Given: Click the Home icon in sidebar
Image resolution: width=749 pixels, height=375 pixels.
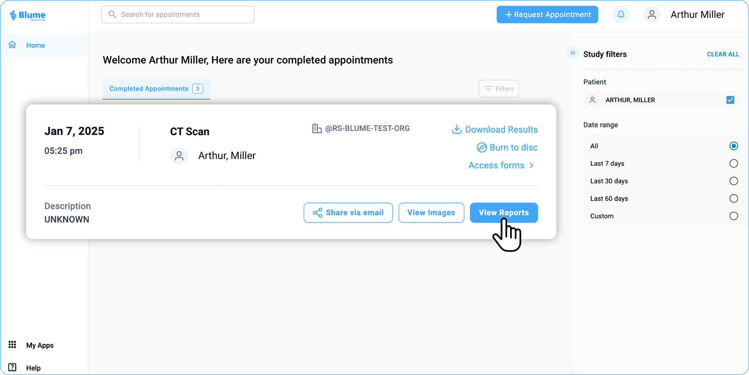Looking at the screenshot, I should click(x=12, y=45).
